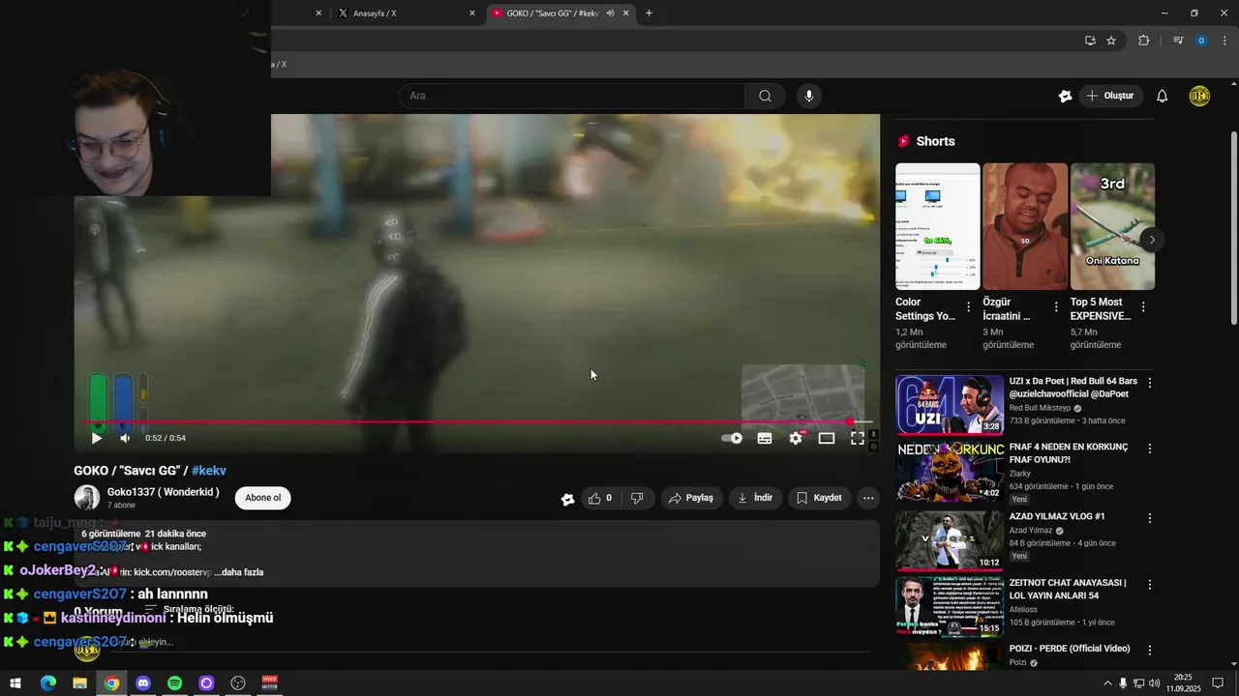
Task: Subscribe with the Abone ol button
Action: (x=262, y=498)
